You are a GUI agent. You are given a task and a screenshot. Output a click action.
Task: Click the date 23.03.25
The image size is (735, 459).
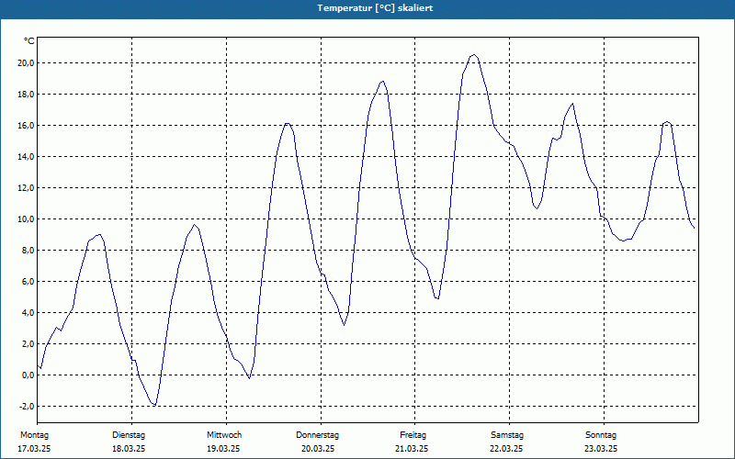click(x=601, y=449)
